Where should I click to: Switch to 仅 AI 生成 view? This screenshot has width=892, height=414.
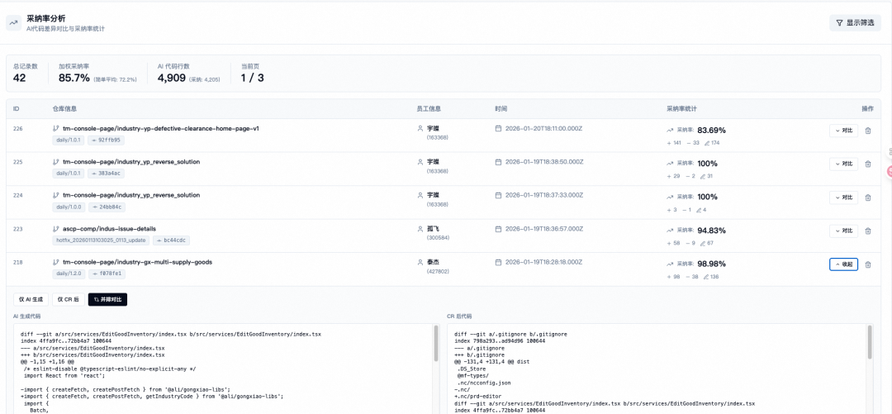31,299
